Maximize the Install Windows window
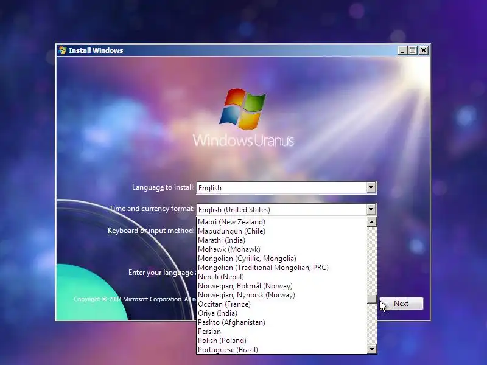The image size is (487, 365). pyautogui.click(x=413, y=50)
